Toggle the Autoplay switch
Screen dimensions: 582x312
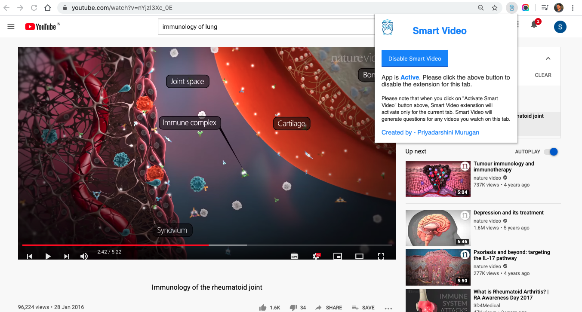pos(551,152)
